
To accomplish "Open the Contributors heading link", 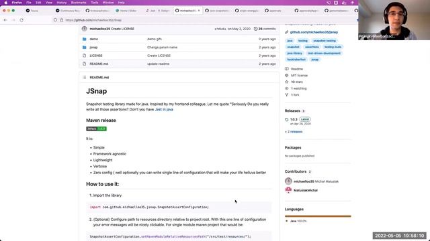I will click(x=296, y=171).
